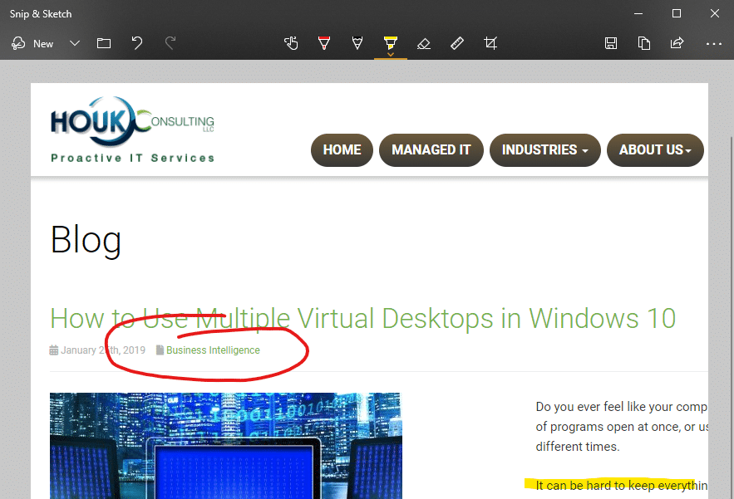Click the Houk Consulting logo

click(132, 130)
